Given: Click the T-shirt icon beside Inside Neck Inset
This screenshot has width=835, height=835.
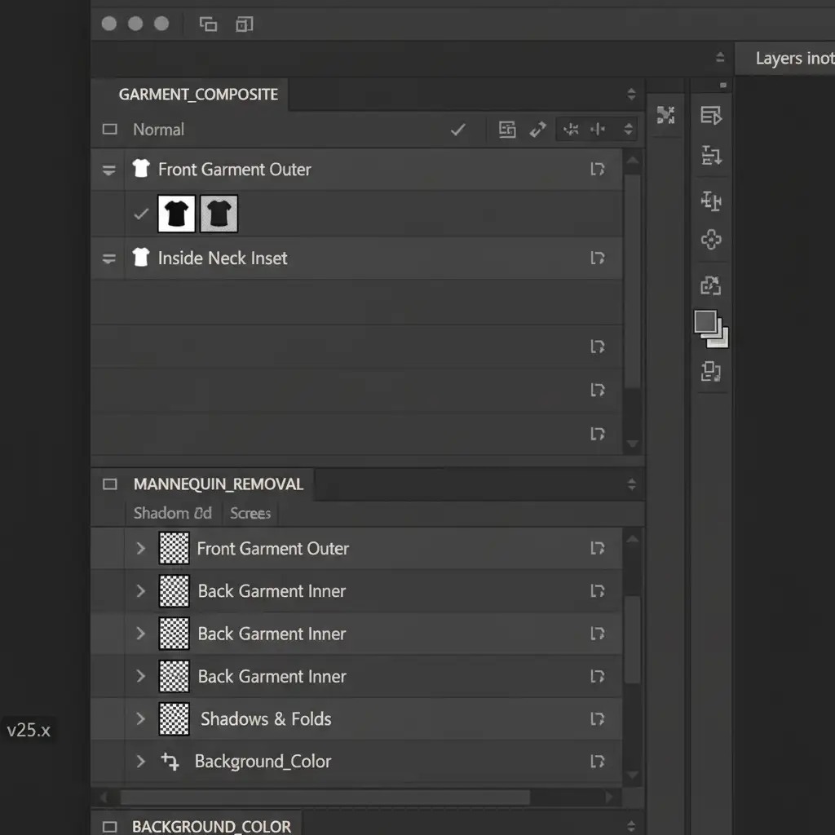Looking at the screenshot, I should click(x=141, y=258).
